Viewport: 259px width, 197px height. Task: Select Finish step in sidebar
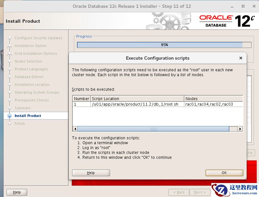20,123
